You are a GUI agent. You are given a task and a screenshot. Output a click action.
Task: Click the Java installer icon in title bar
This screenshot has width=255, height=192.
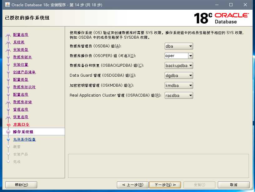point(7,5)
